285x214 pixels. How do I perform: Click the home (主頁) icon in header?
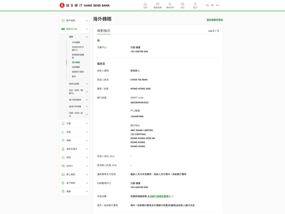pos(145,4)
